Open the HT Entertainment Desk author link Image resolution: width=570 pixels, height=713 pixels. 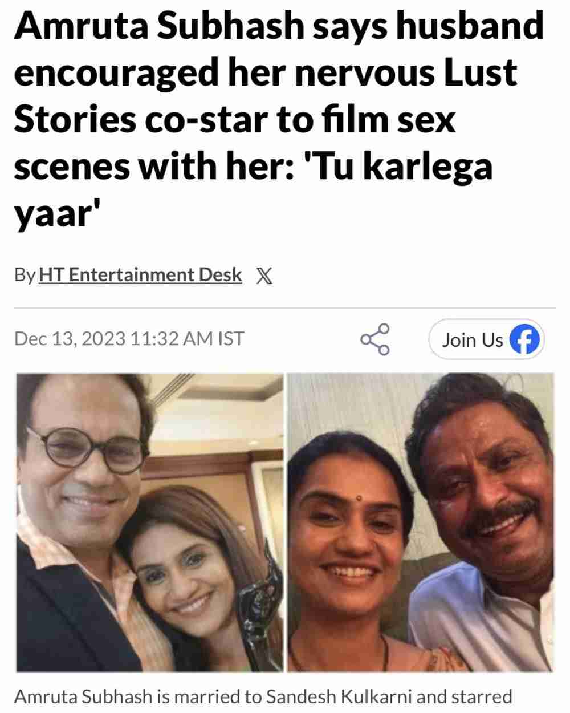coord(140,275)
